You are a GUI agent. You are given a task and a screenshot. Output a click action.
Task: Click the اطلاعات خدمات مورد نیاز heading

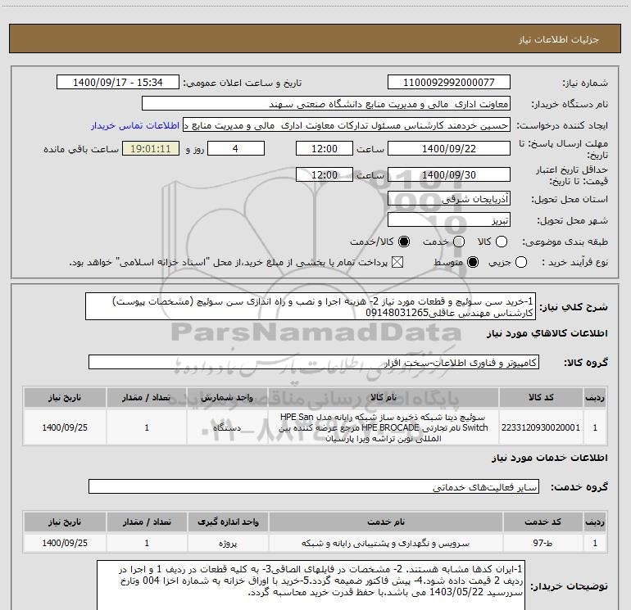(549, 458)
